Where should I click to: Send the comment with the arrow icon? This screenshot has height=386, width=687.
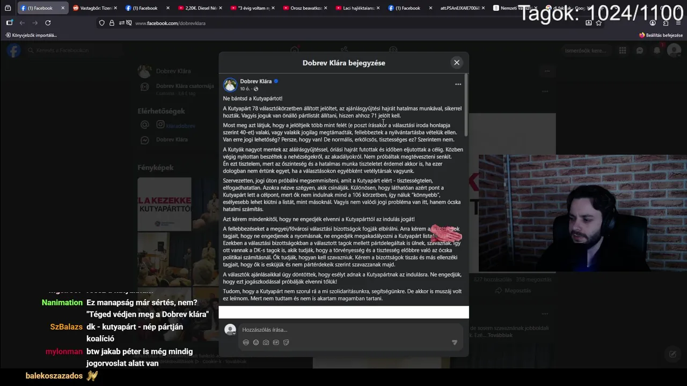coord(455,343)
